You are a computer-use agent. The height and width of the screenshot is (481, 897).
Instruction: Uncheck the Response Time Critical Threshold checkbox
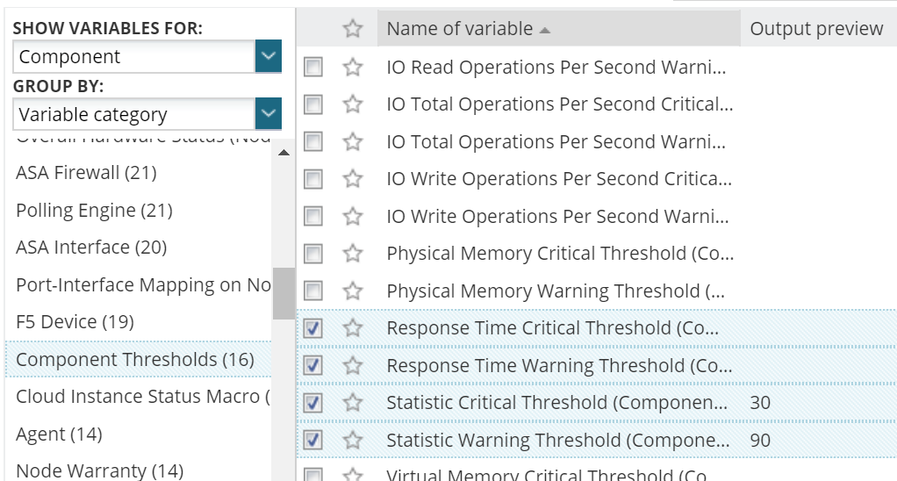click(312, 328)
